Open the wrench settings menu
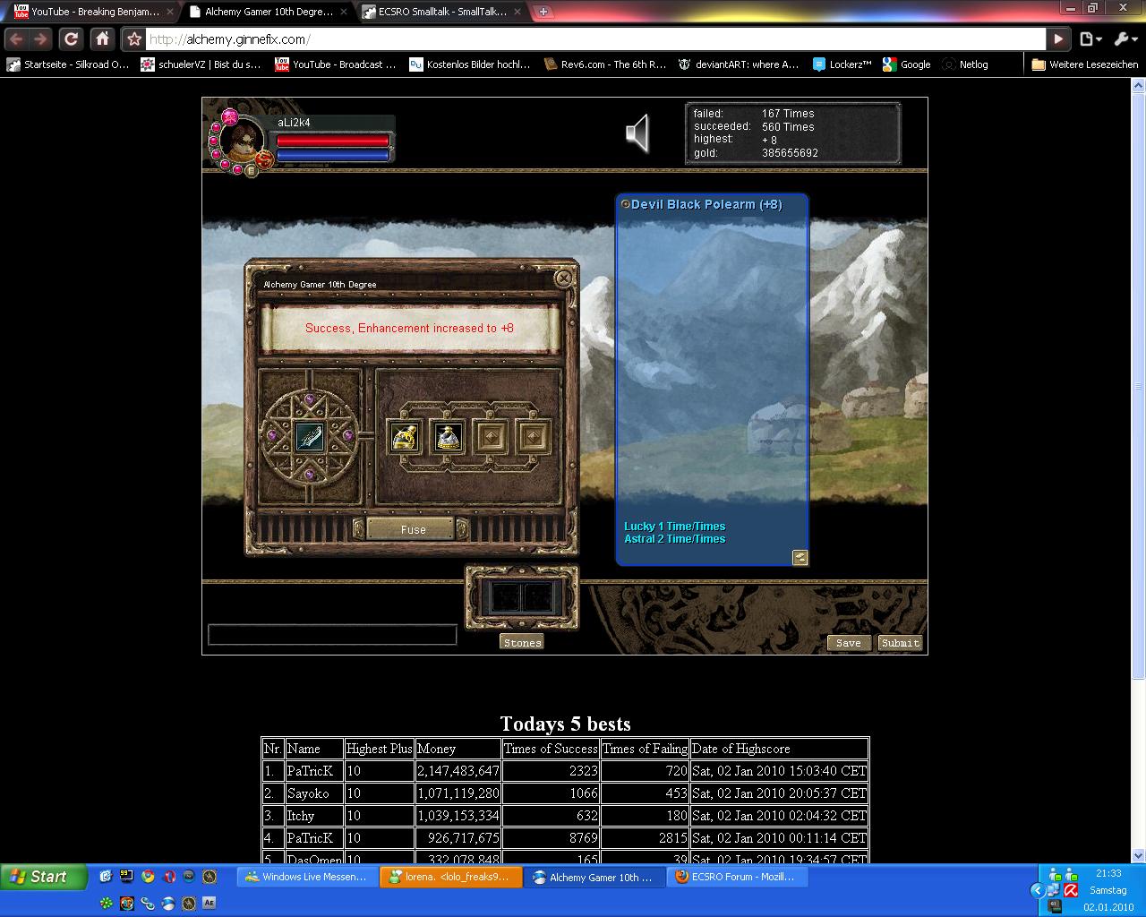This screenshot has width=1146, height=917. pyautogui.click(x=1125, y=39)
